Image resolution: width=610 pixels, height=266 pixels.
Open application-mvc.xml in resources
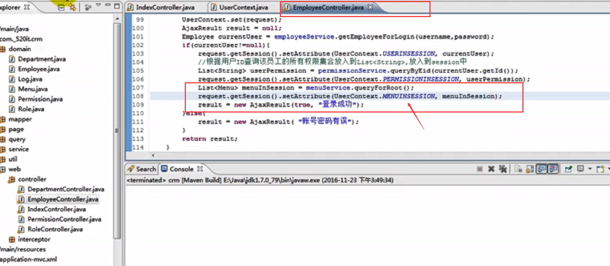coord(28,259)
